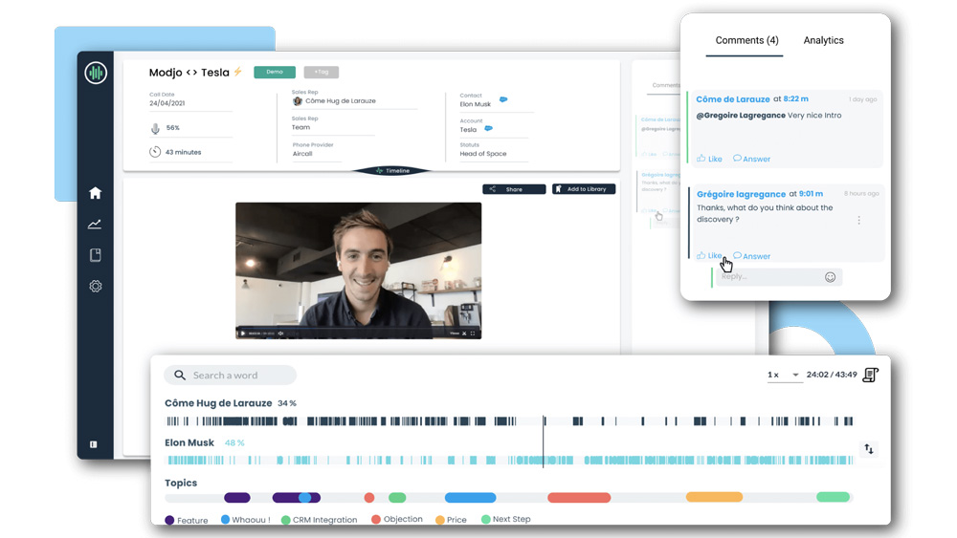
Task: Click the microphone icon beside 56%
Action: [x=155, y=128]
